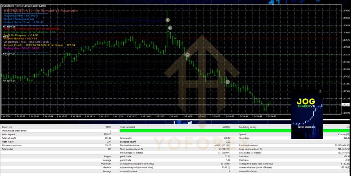Click the 1.07425 price axis label
The height and width of the screenshot is (176, 351).
coord(346,77)
